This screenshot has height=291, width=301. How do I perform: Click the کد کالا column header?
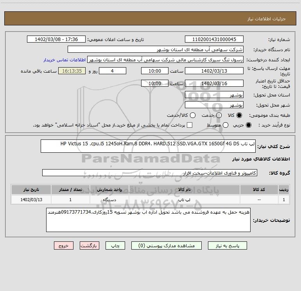coord(259,189)
